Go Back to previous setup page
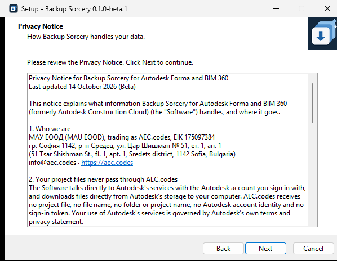This screenshot has height=261, width=337. tap(223, 249)
